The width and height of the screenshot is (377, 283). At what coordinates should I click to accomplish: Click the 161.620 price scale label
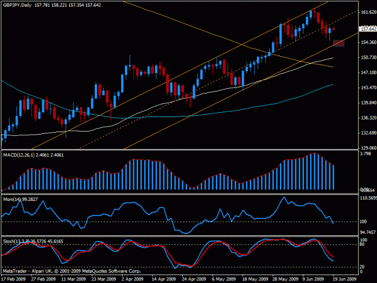(369, 12)
